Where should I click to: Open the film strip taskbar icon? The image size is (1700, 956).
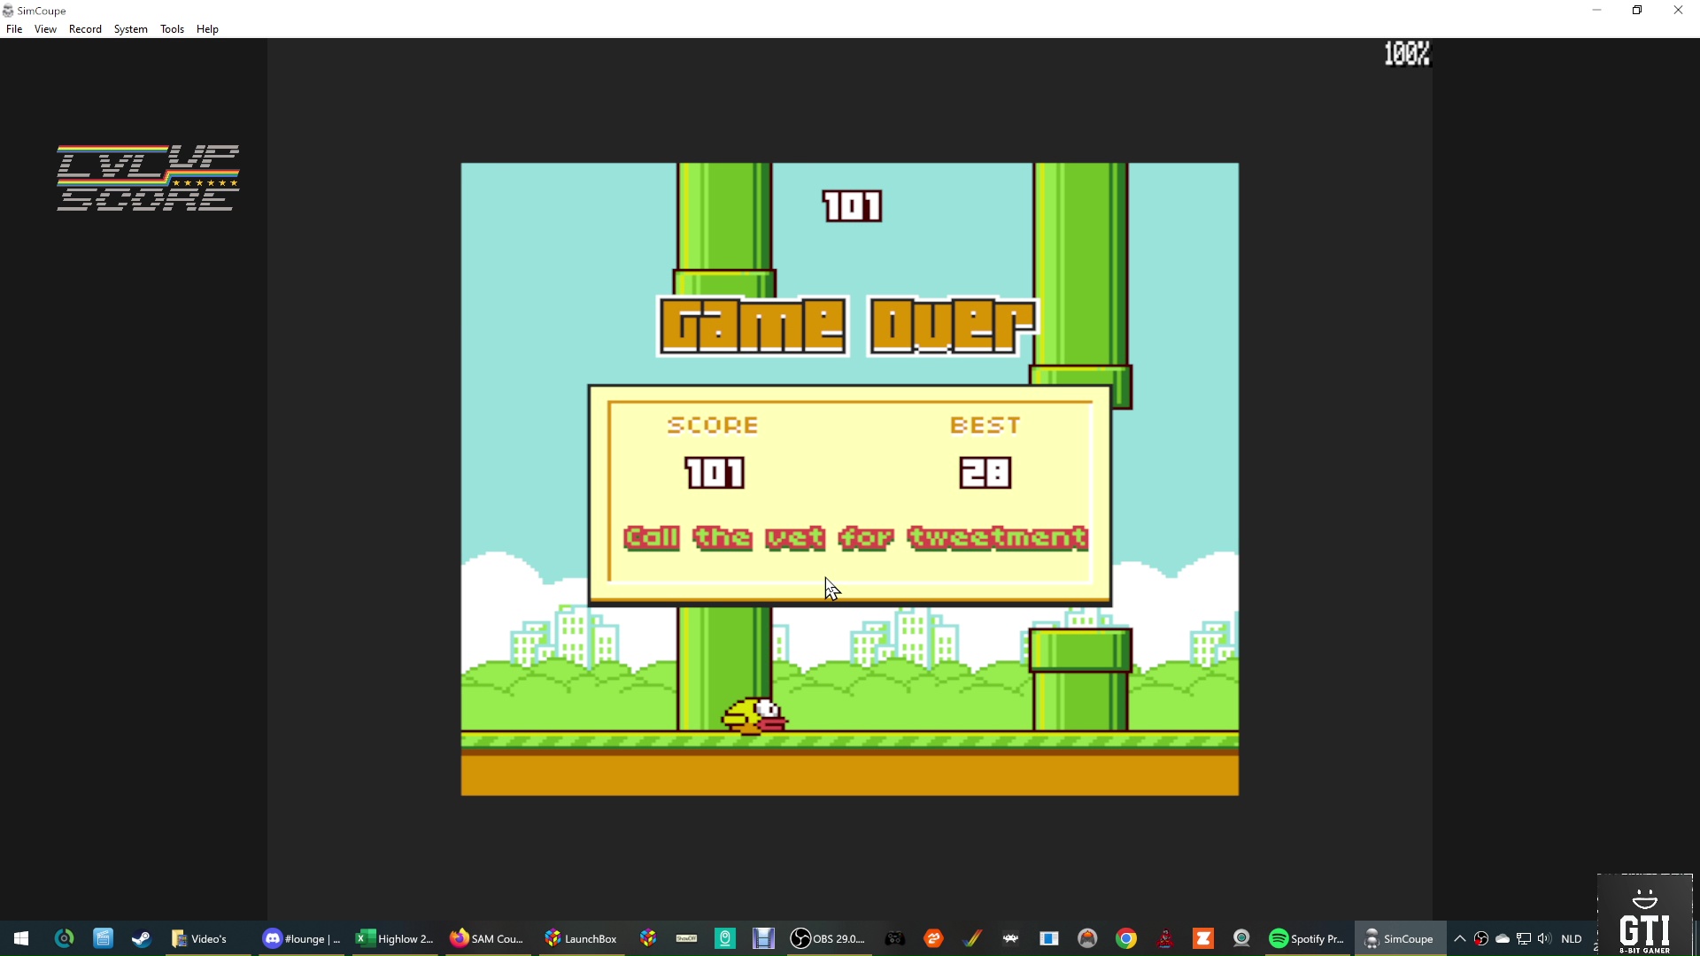pyautogui.click(x=763, y=938)
